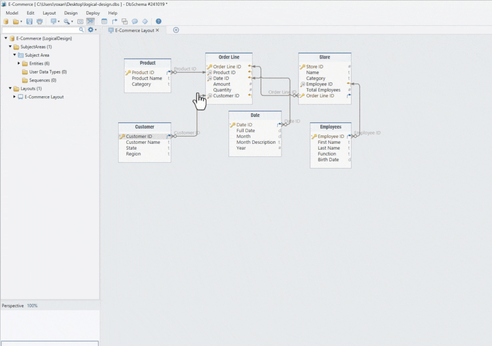Collapse the SubjectAreas (1) tree node
This screenshot has width=492, height=346.
click(x=10, y=47)
